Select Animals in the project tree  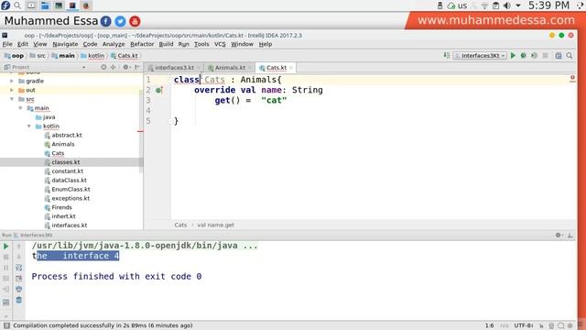tap(63, 144)
